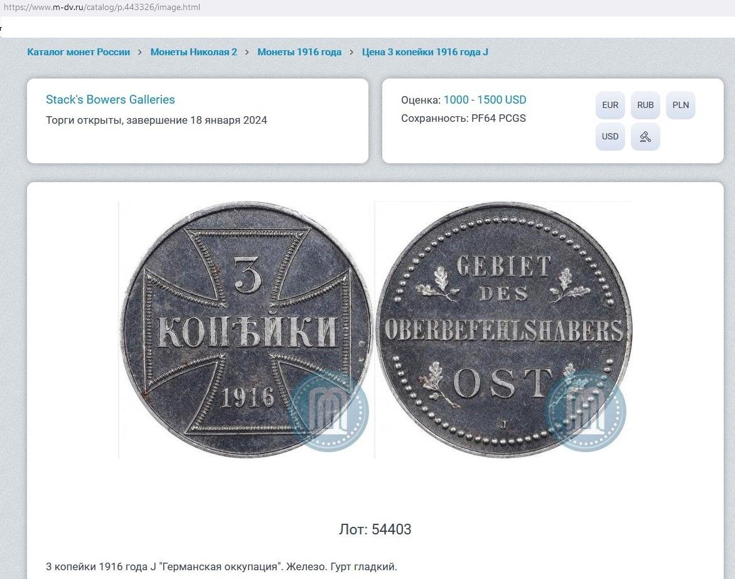Open the coin reverse image with GEBIET OST
The height and width of the screenshot is (579, 735).
(x=504, y=330)
